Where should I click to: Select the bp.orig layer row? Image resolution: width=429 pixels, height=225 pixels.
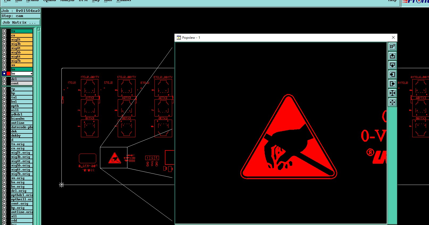pos(22,208)
